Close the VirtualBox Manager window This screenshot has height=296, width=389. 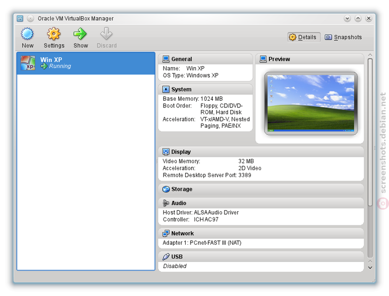(369, 19)
